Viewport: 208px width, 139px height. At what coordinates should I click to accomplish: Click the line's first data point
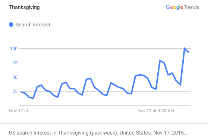tap(21, 92)
